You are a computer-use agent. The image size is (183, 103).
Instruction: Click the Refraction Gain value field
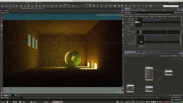coord(138,18)
